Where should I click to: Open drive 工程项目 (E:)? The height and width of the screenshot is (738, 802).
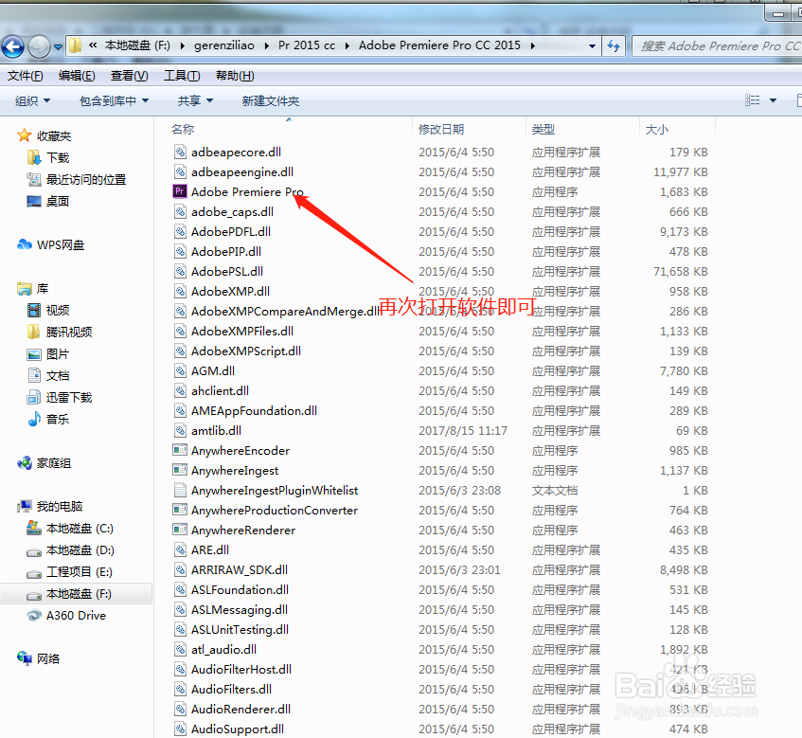(79, 571)
